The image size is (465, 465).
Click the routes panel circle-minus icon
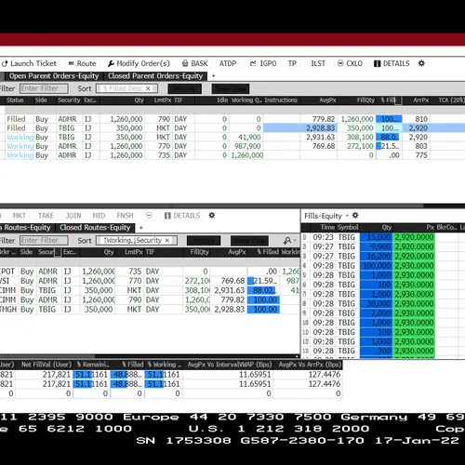(149, 215)
